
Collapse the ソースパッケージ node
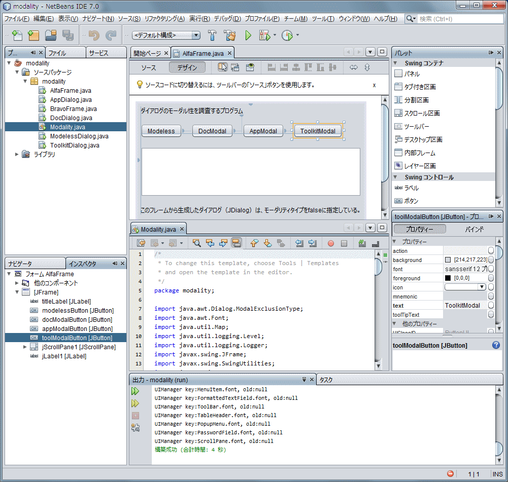pyautogui.click(x=17, y=72)
